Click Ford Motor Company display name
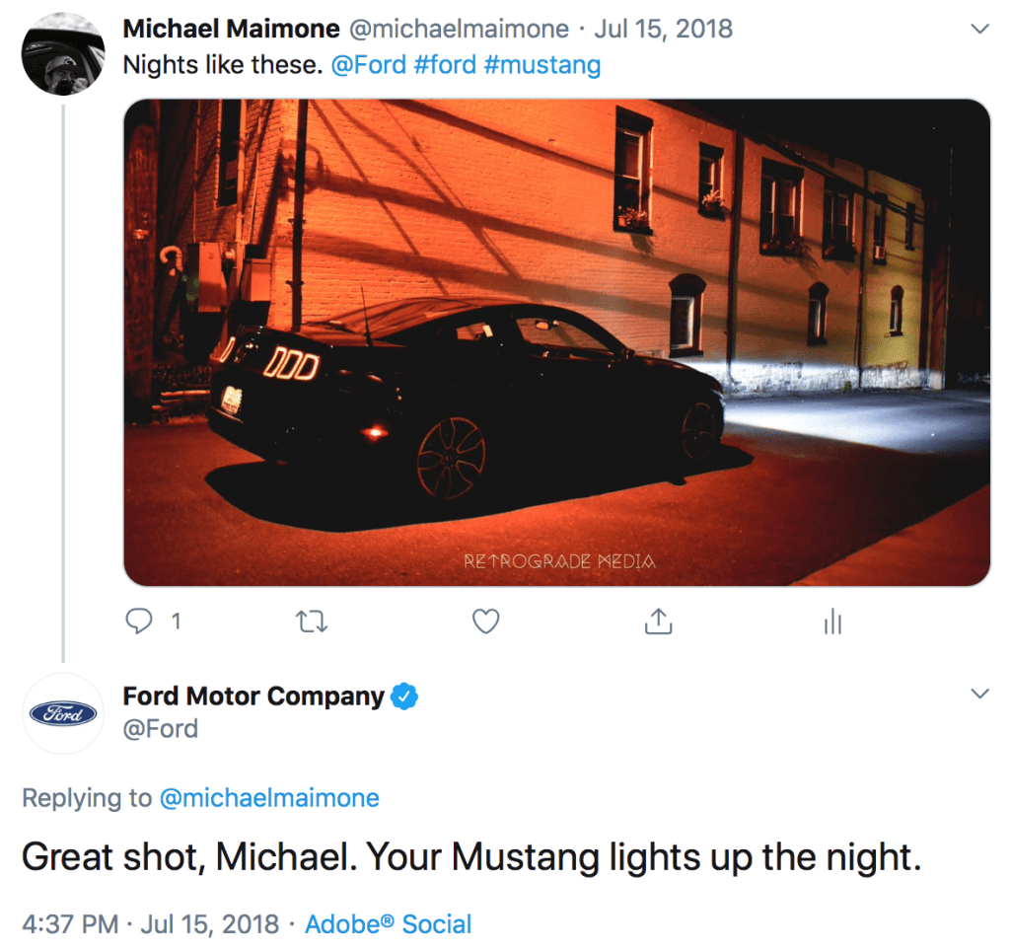This screenshot has height=952, width=1010. point(252,696)
